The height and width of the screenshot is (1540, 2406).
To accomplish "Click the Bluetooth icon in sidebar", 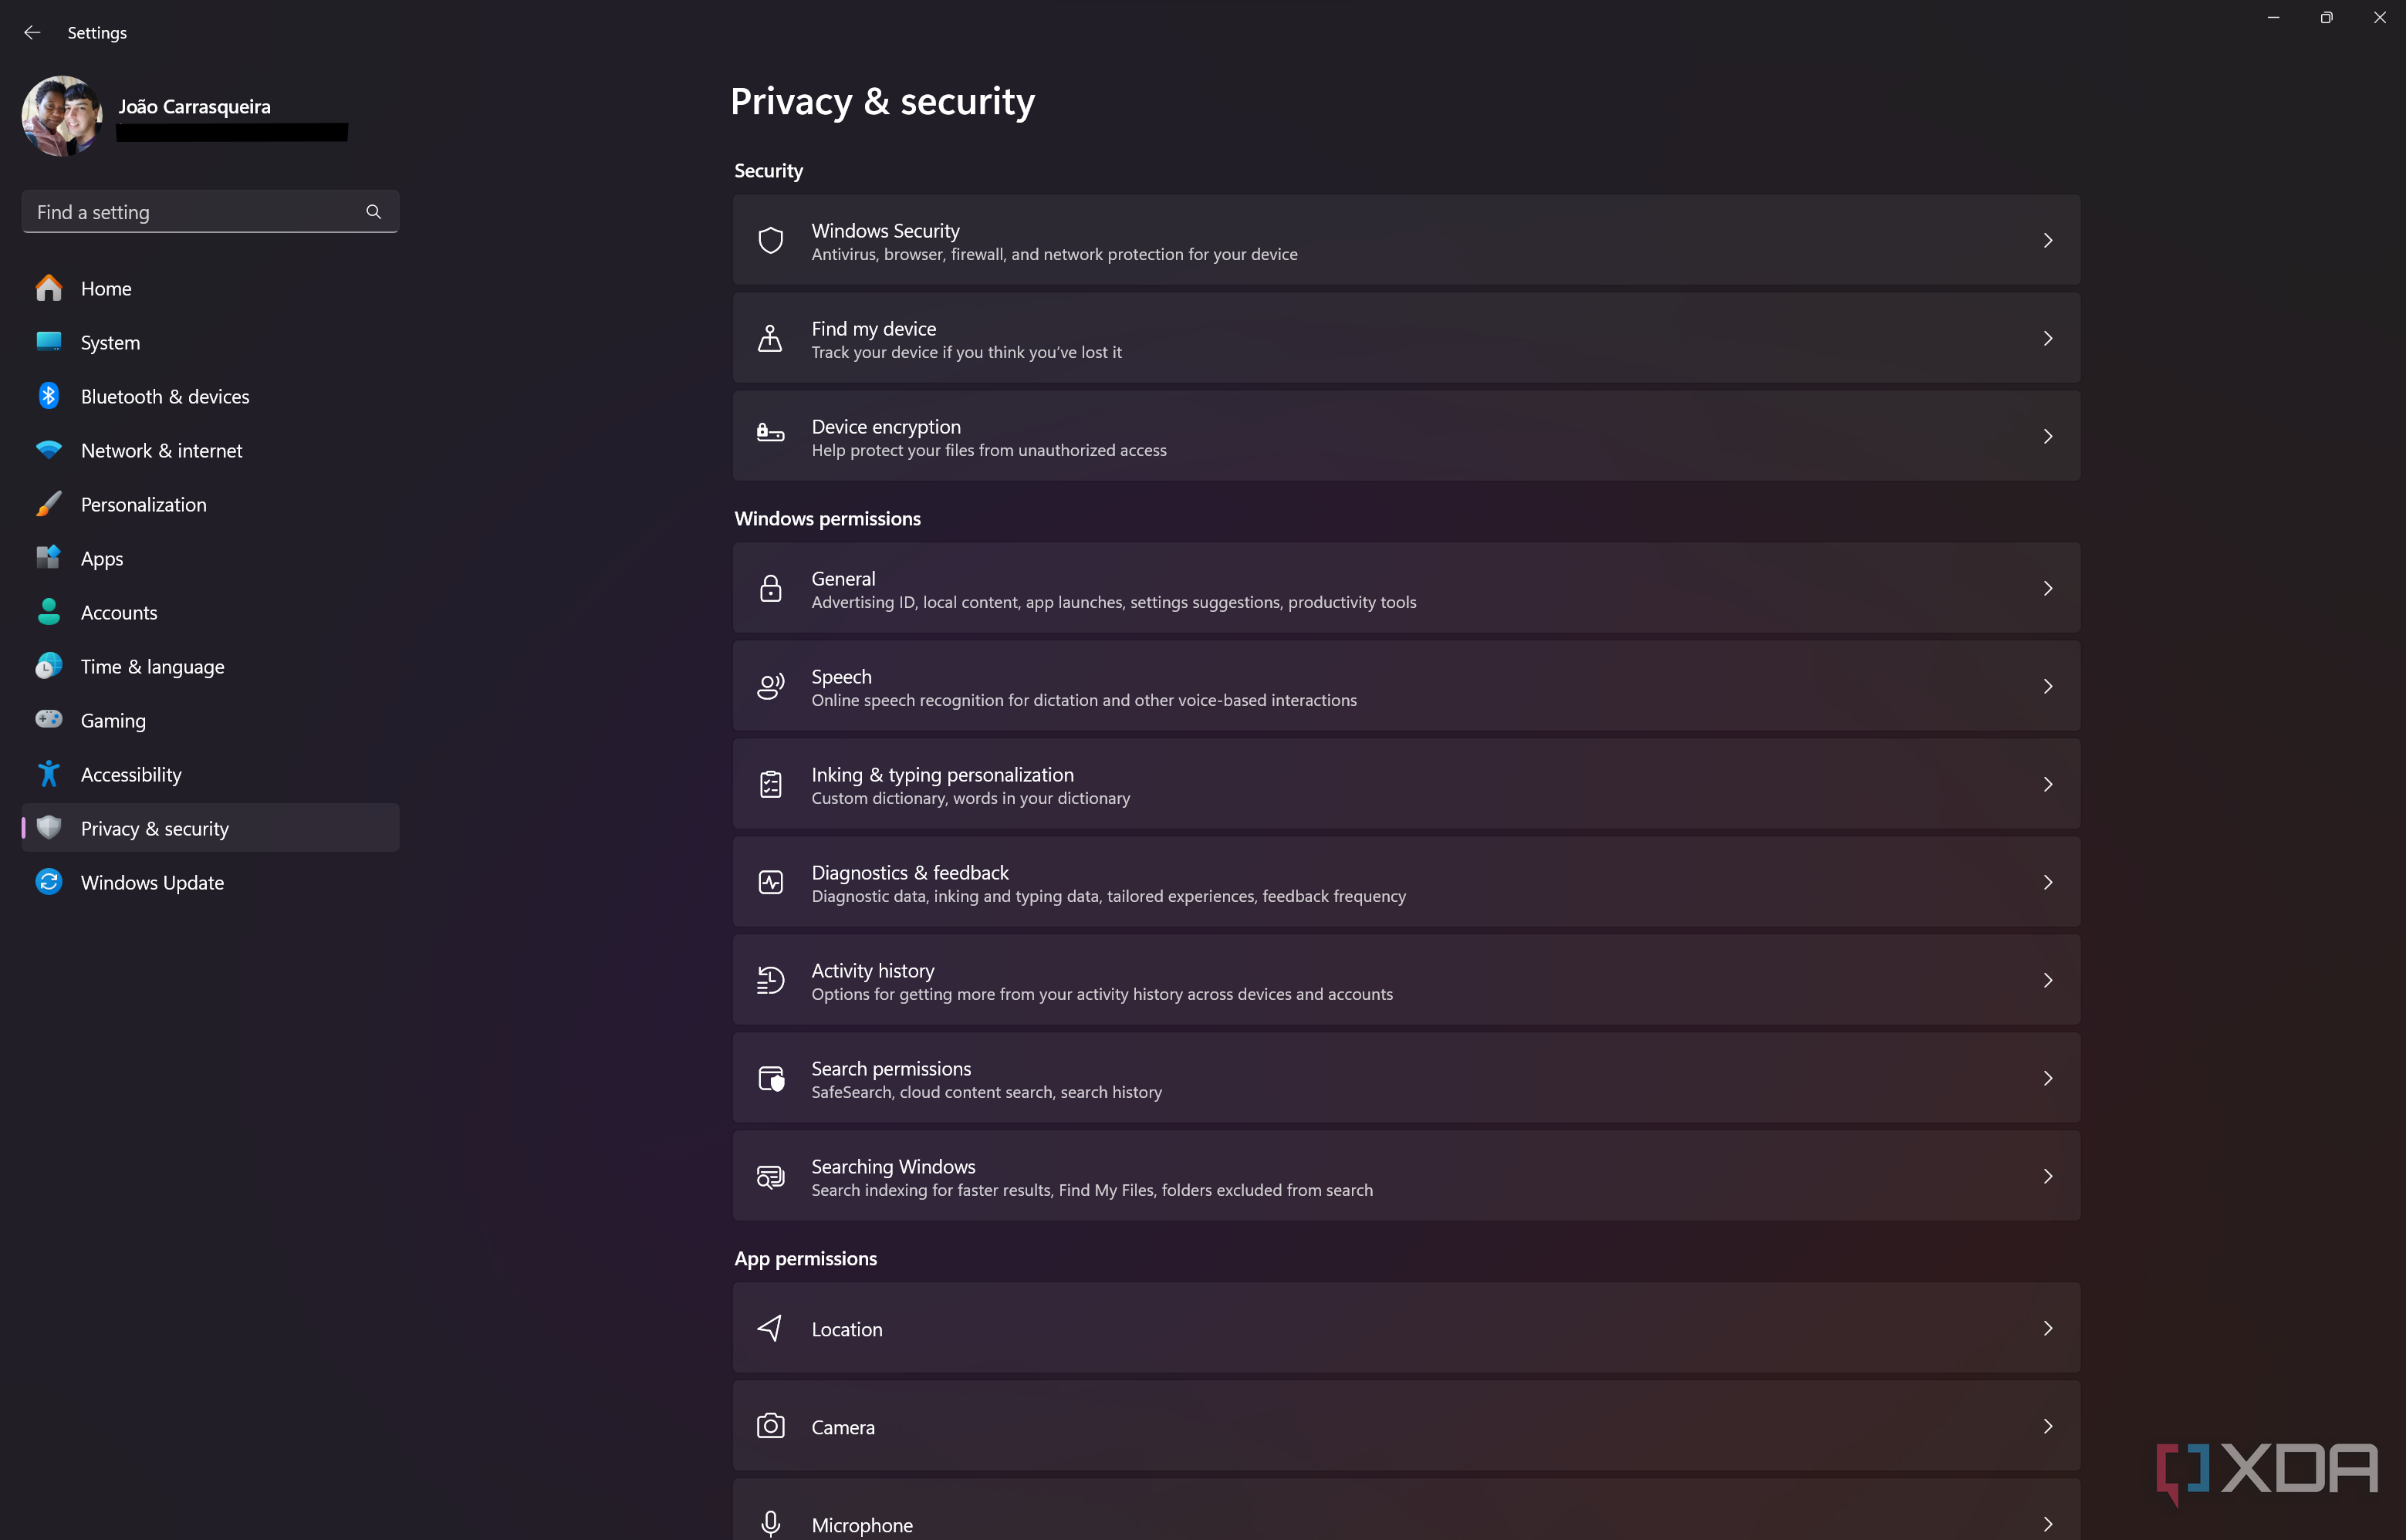I will pyautogui.click(x=48, y=396).
